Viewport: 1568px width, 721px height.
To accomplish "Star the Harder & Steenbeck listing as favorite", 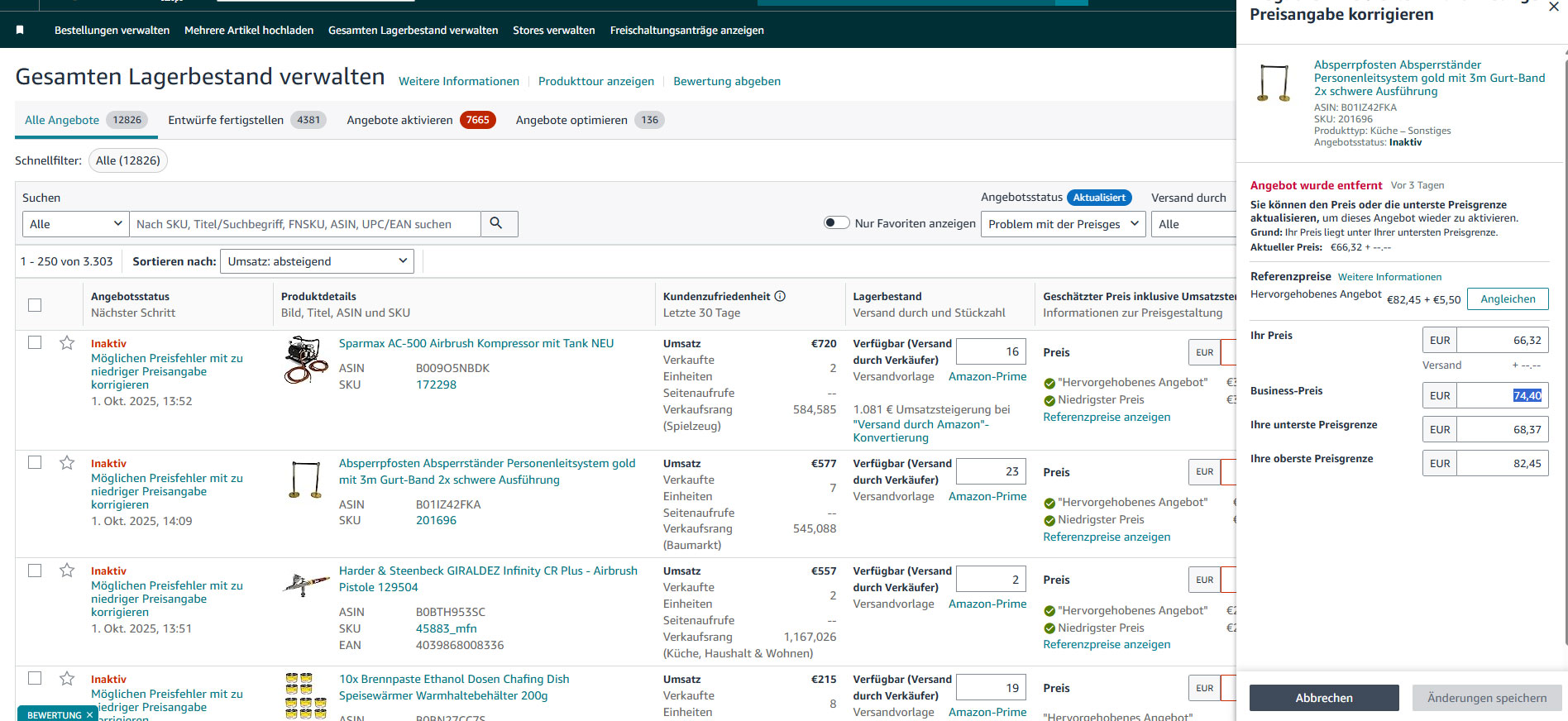I will coord(67,571).
